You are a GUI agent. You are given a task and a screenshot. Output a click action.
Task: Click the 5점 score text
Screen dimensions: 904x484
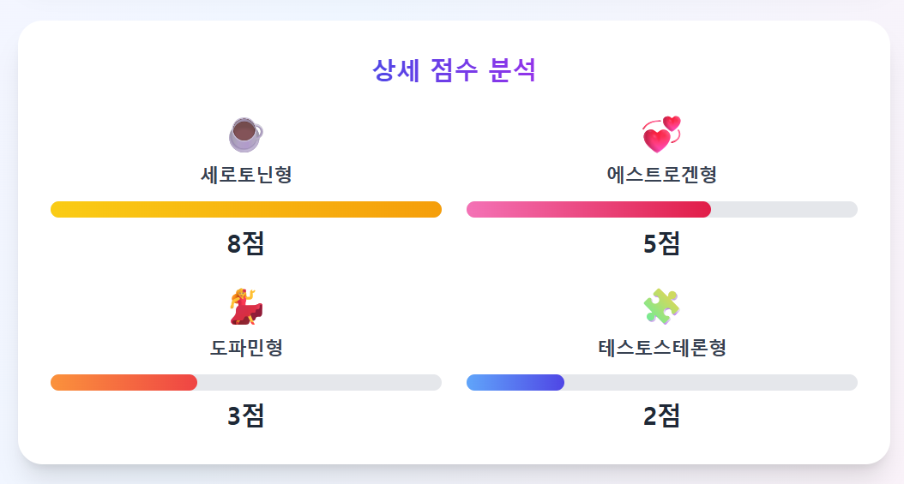point(661,244)
